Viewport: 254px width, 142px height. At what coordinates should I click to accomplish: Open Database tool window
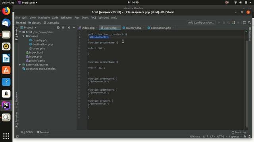click(x=250, y=34)
